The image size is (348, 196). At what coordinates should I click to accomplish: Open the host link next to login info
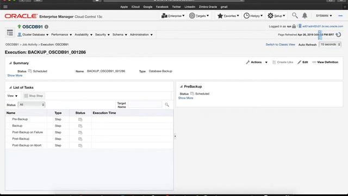(322, 26)
